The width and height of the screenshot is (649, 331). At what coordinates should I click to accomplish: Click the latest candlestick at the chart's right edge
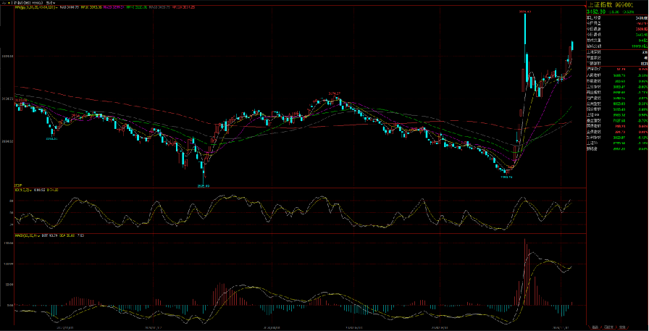[571, 46]
